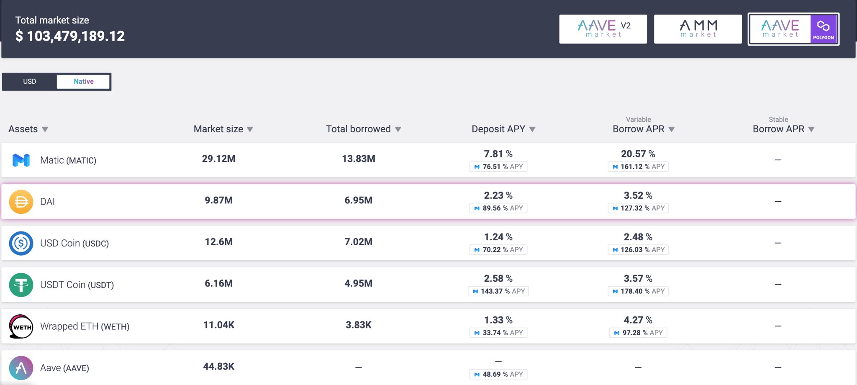Click DAI deposit APY 2.23 %
857x385 pixels.
498,195
